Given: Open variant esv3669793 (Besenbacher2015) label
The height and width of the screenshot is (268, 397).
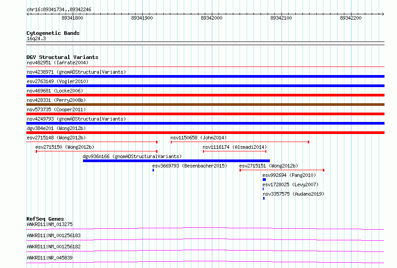Looking at the screenshot, I should pos(190,166).
